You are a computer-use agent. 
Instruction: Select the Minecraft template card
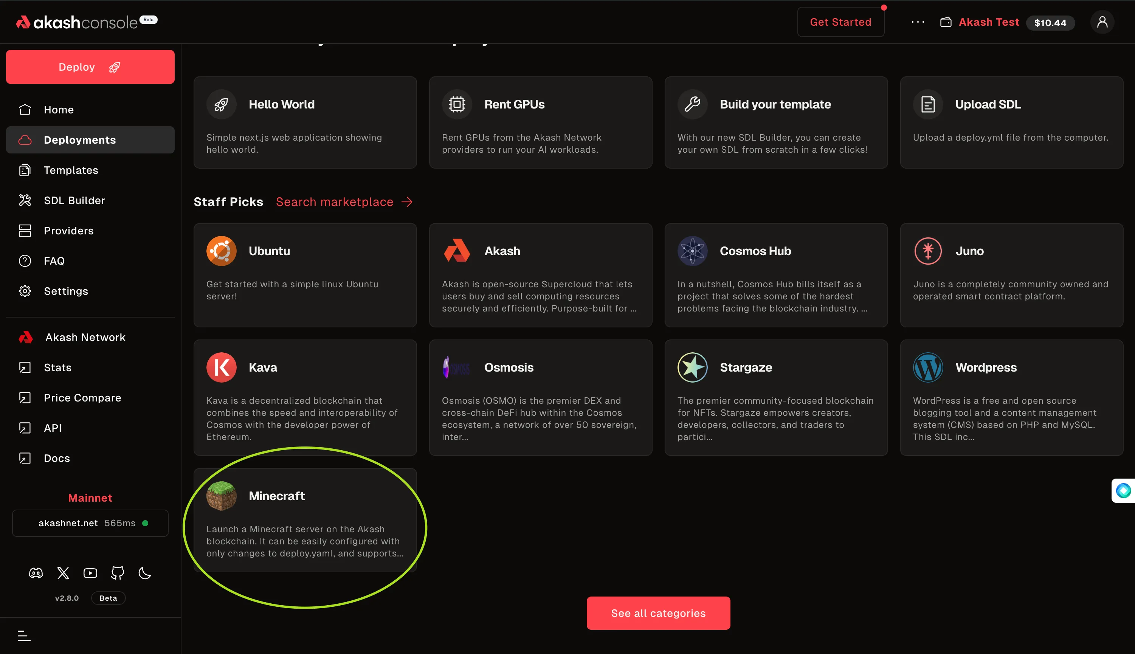pos(305,520)
